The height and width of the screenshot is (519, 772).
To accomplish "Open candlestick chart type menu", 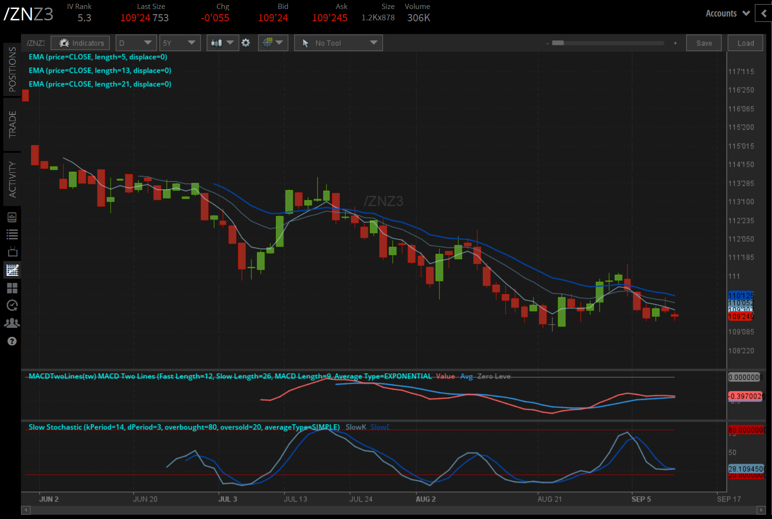I will coord(222,43).
